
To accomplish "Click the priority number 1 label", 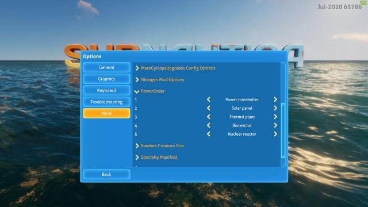I will tap(136, 99).
